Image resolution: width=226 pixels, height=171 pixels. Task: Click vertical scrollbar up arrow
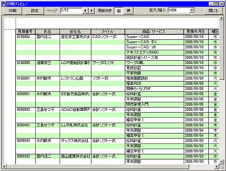pos(221,18)
